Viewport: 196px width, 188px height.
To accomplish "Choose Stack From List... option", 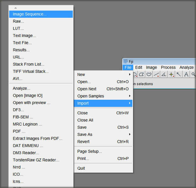I will [41, 64].
